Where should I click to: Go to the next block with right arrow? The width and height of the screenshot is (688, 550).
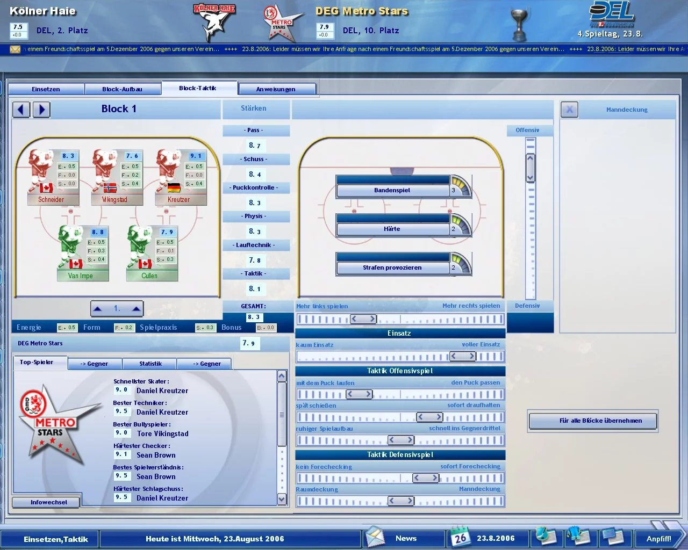pos(41,110)
